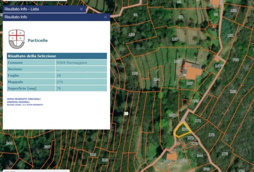
Task: Select parcel 172 on the map
Action: point(212,134)
